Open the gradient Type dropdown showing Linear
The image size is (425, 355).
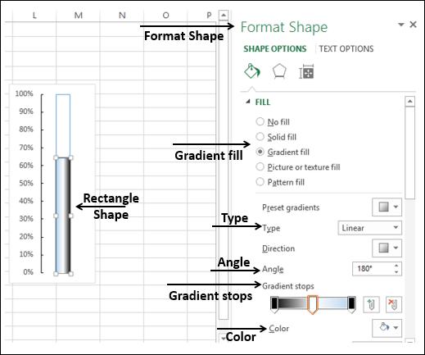[x=369, y=228]
